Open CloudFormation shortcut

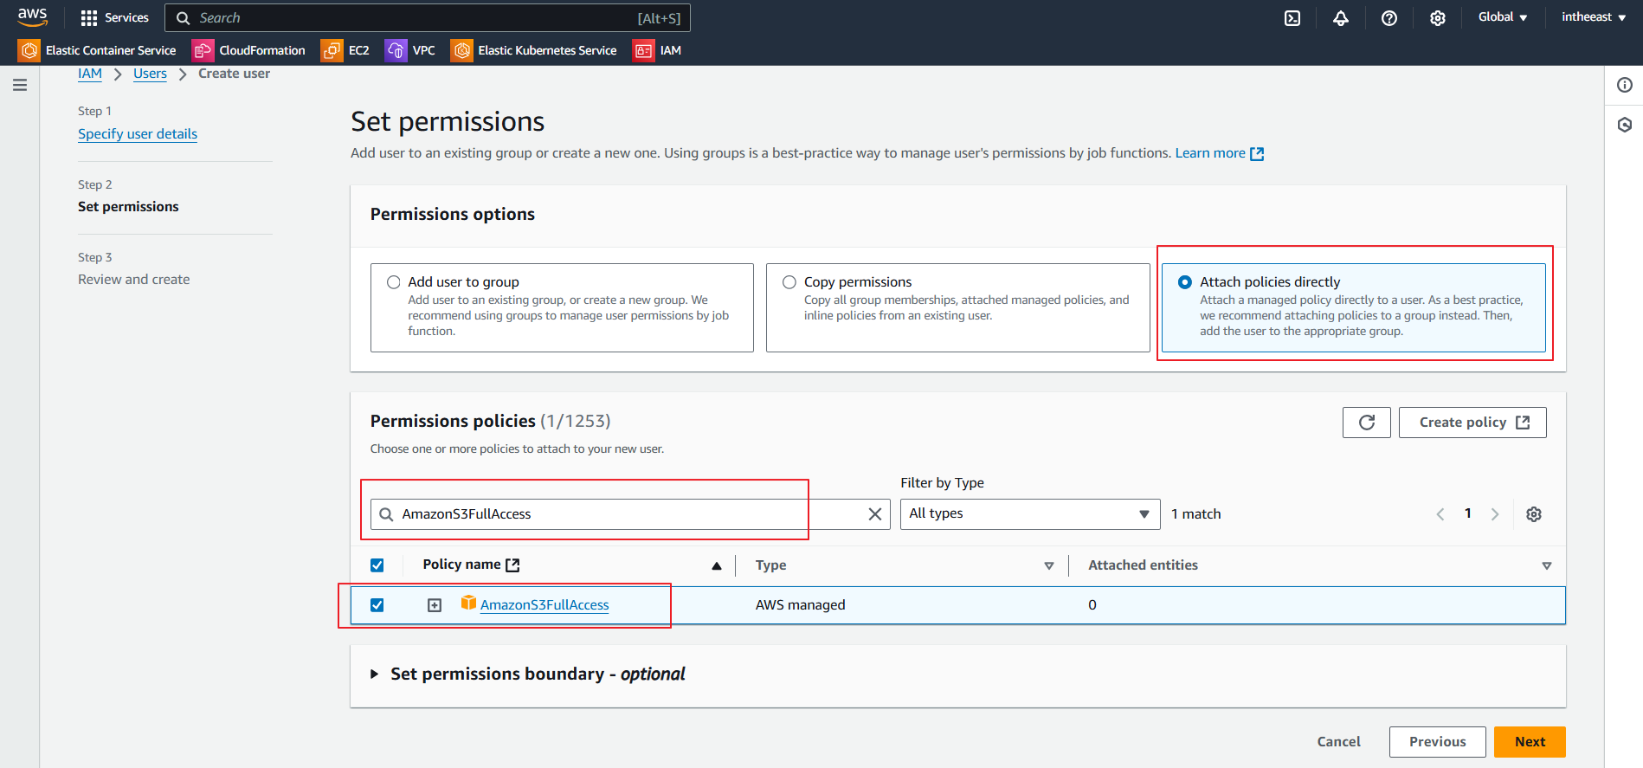[249, 50]
